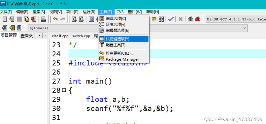
Task: Click the Save file toolbar icon
Action: 19,19
